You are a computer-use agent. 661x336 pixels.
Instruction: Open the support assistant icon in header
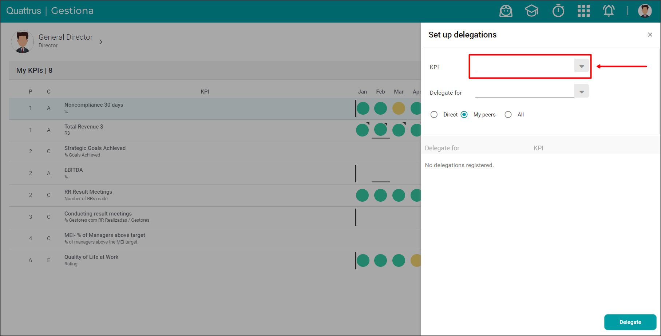click(506, 11)
